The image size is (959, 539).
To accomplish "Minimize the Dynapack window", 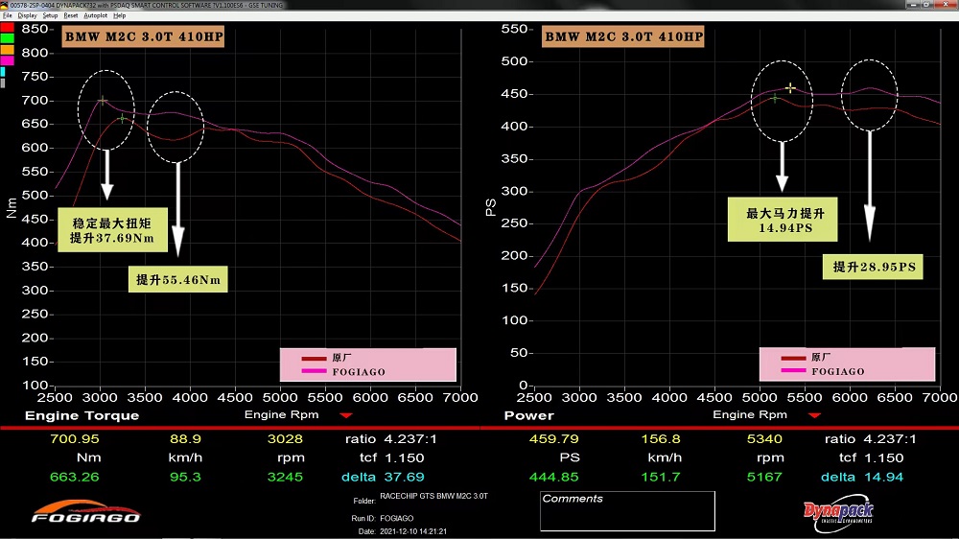I will coord(913,4).
